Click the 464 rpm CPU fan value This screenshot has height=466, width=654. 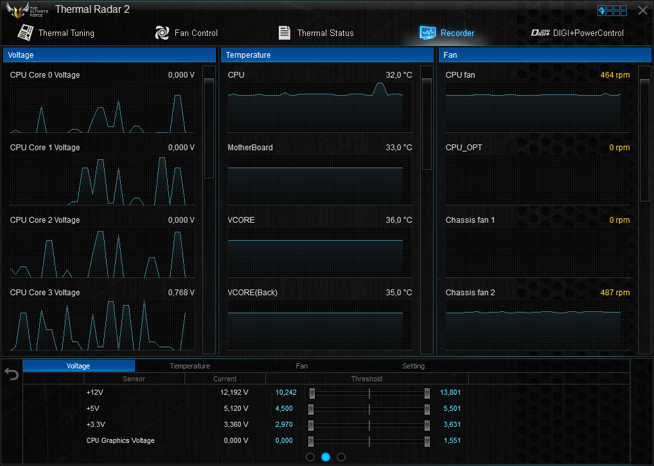pyautogui.click(x=615, y=75)
